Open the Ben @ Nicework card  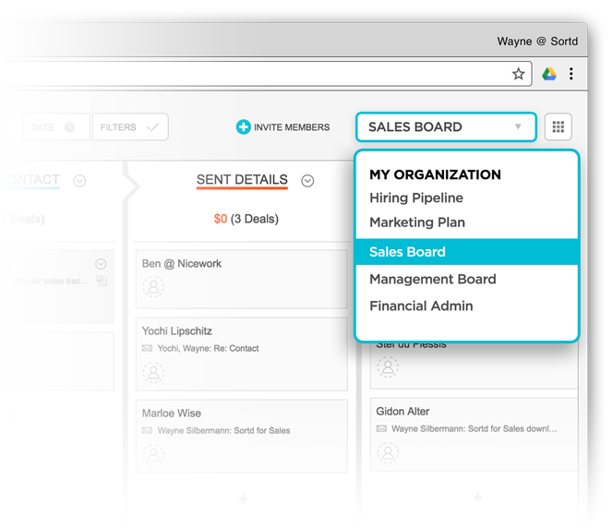tap(242, 279)
